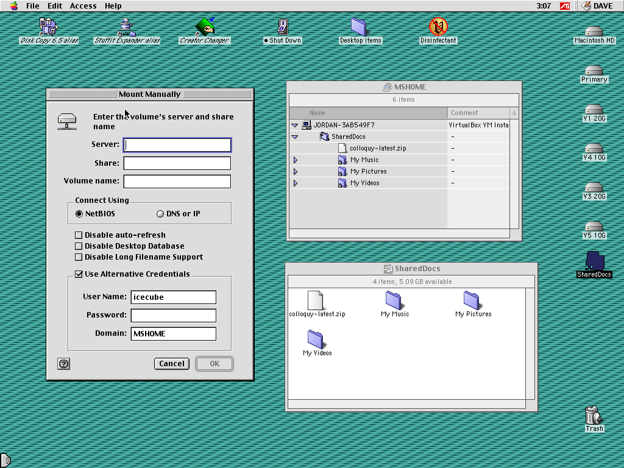Screen dimensions: 624x468
Task: Select the Primary drive icon
Action: pos(594,70)
